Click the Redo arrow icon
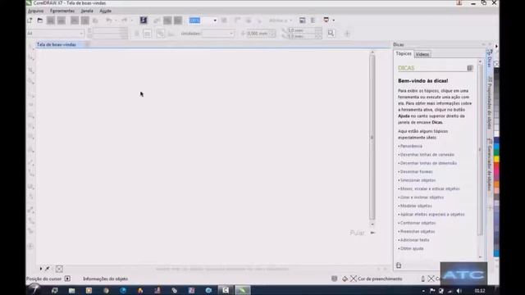This screenshot has width=525, height=295. (x=125, y=20)
